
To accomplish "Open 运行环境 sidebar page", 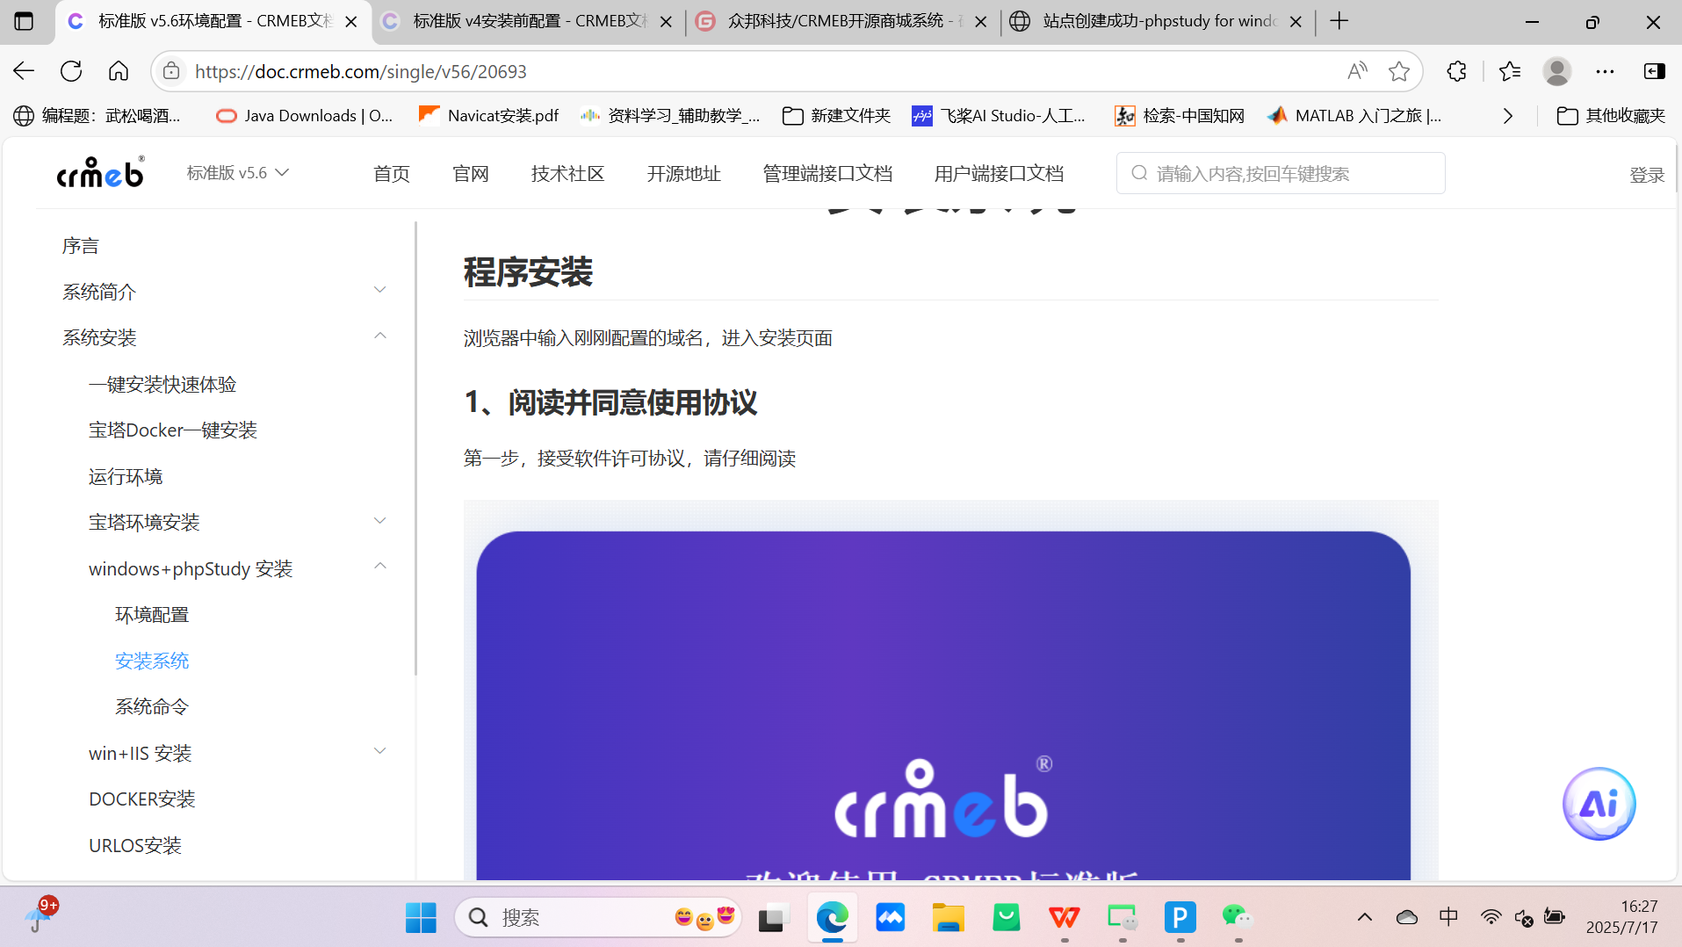I will pyautogui.click(x=126, y=477).
